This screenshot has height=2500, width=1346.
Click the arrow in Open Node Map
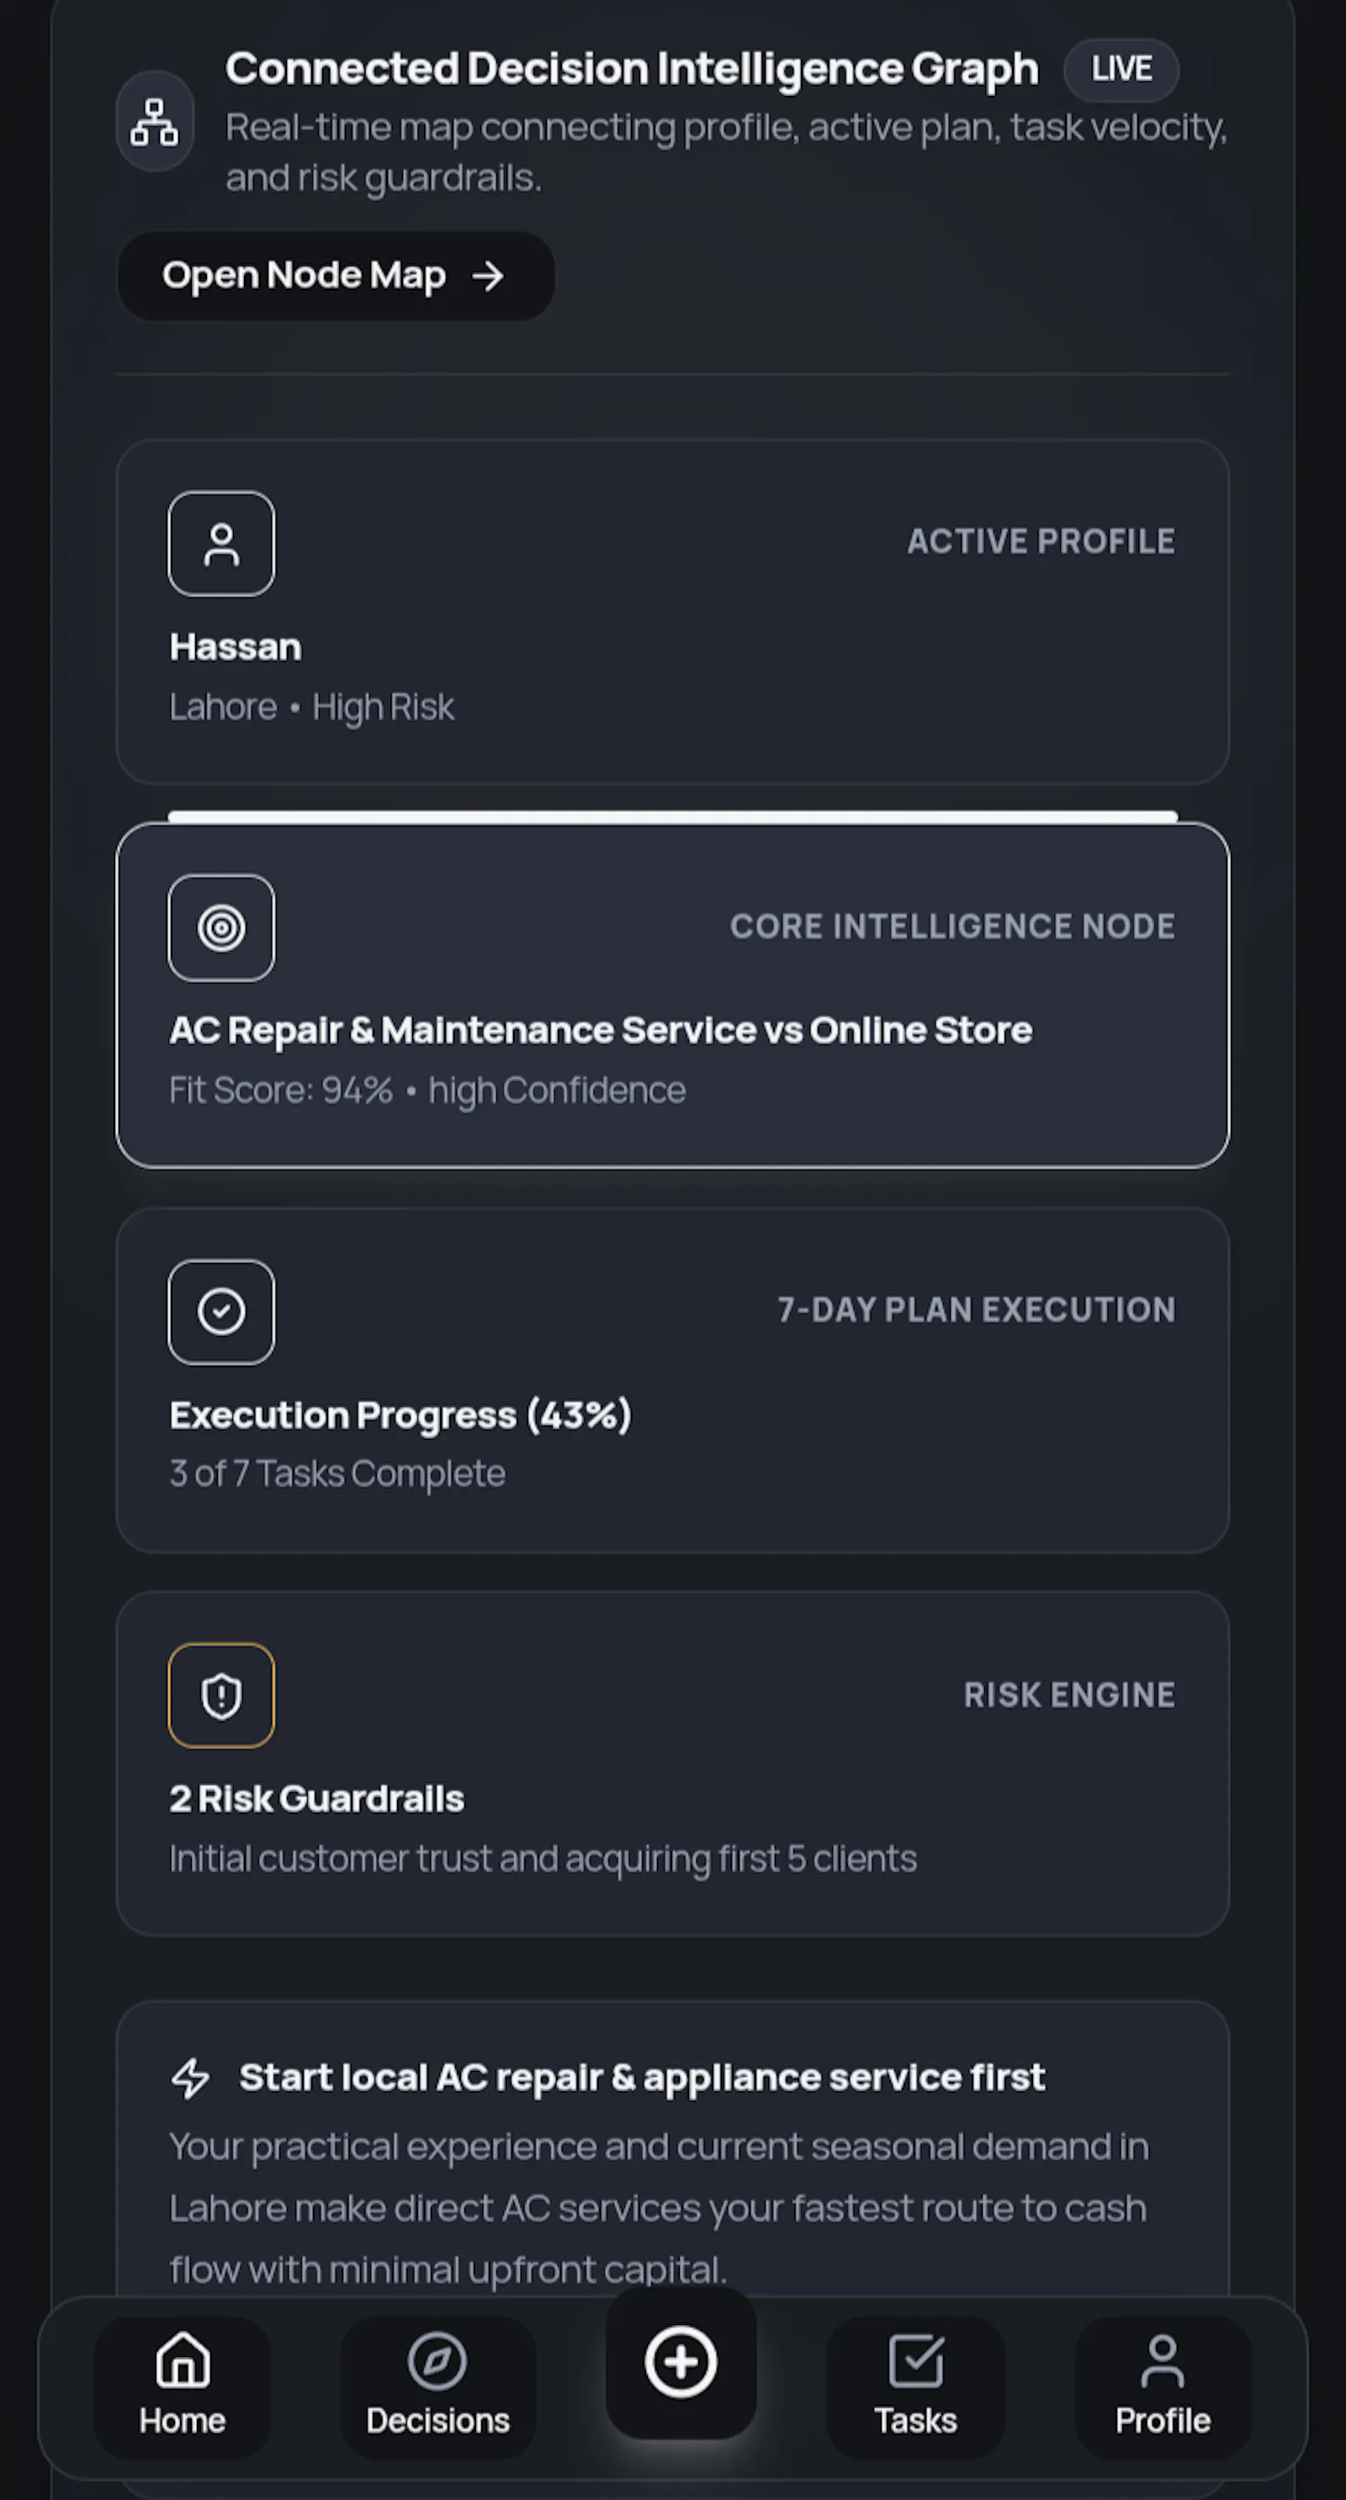(487, 276)
